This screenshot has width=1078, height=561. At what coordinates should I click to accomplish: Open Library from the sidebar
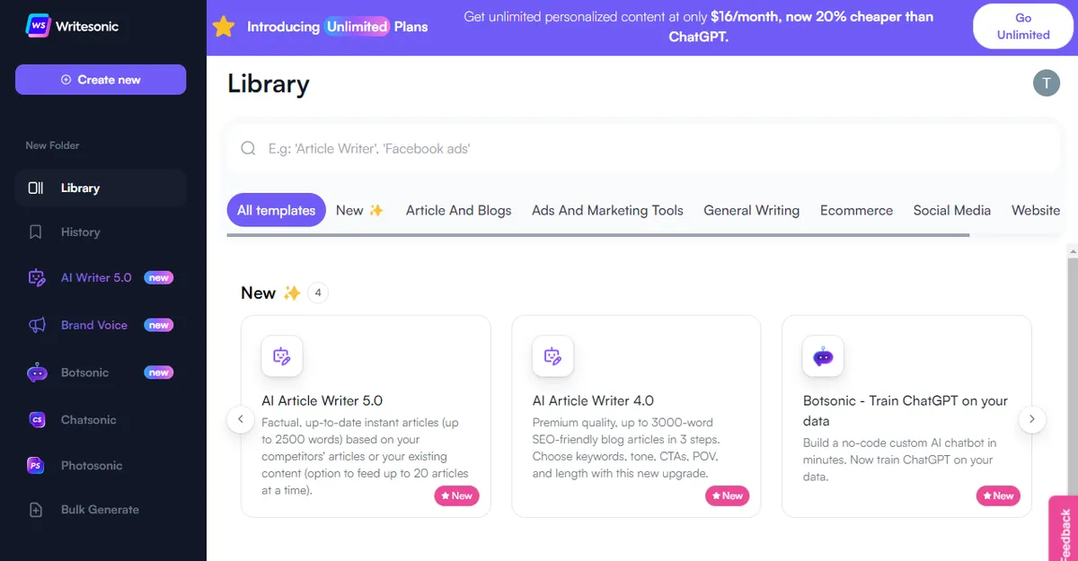(x=101, y=188)
